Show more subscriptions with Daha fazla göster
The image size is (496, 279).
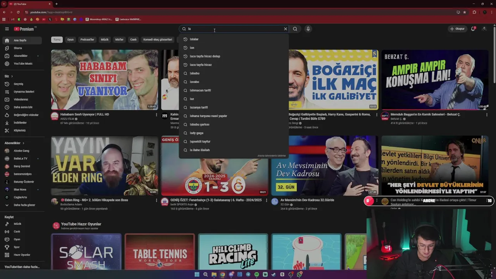[22, 205]
